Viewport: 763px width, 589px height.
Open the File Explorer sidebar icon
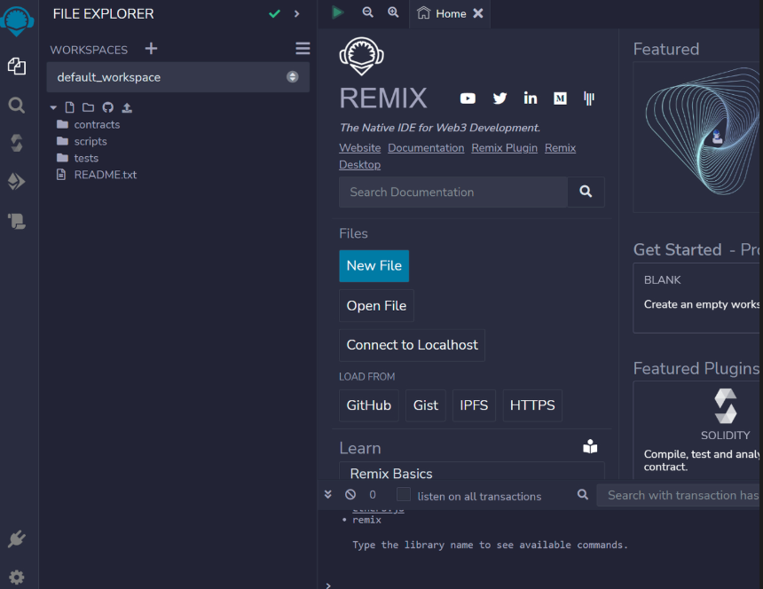pos(17,67)
